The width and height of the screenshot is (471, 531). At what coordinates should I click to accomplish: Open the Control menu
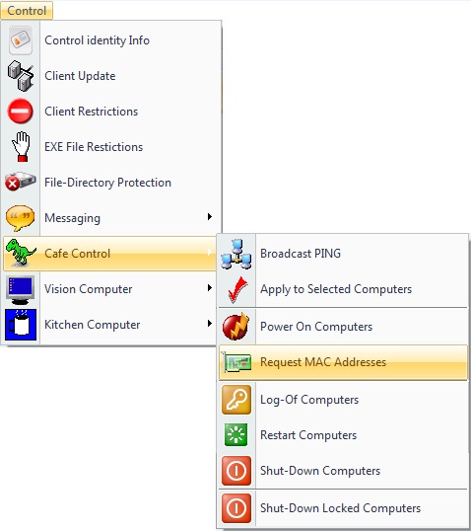[x=27, y=11]
